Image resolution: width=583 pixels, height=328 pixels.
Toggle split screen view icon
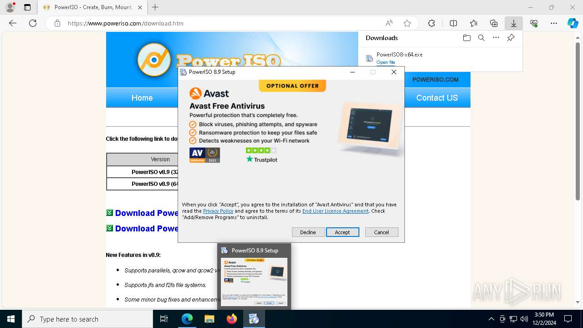pos(453,23)
